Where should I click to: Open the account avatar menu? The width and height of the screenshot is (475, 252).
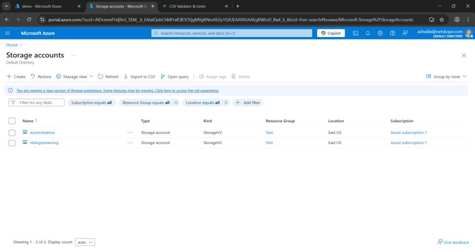[469, 33]
